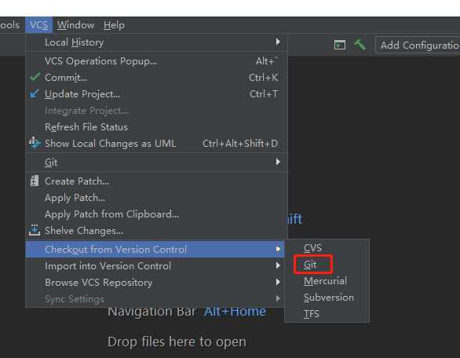The image size is (460, 358).
Task: Click the Create Patch icon
Action: [x=35, y=181]
